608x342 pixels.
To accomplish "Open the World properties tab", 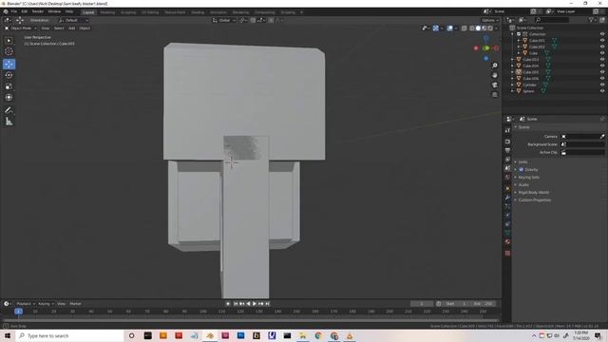I will point(507,178).
